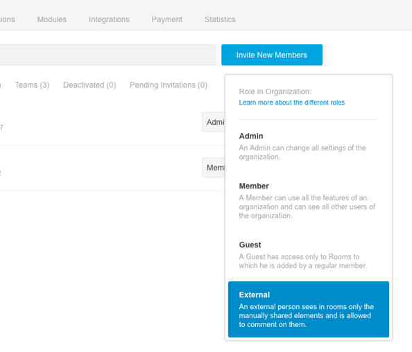This screenshot has height=352, width=412.
Task: Open the Statistics tab
Action: click(220, 19)
